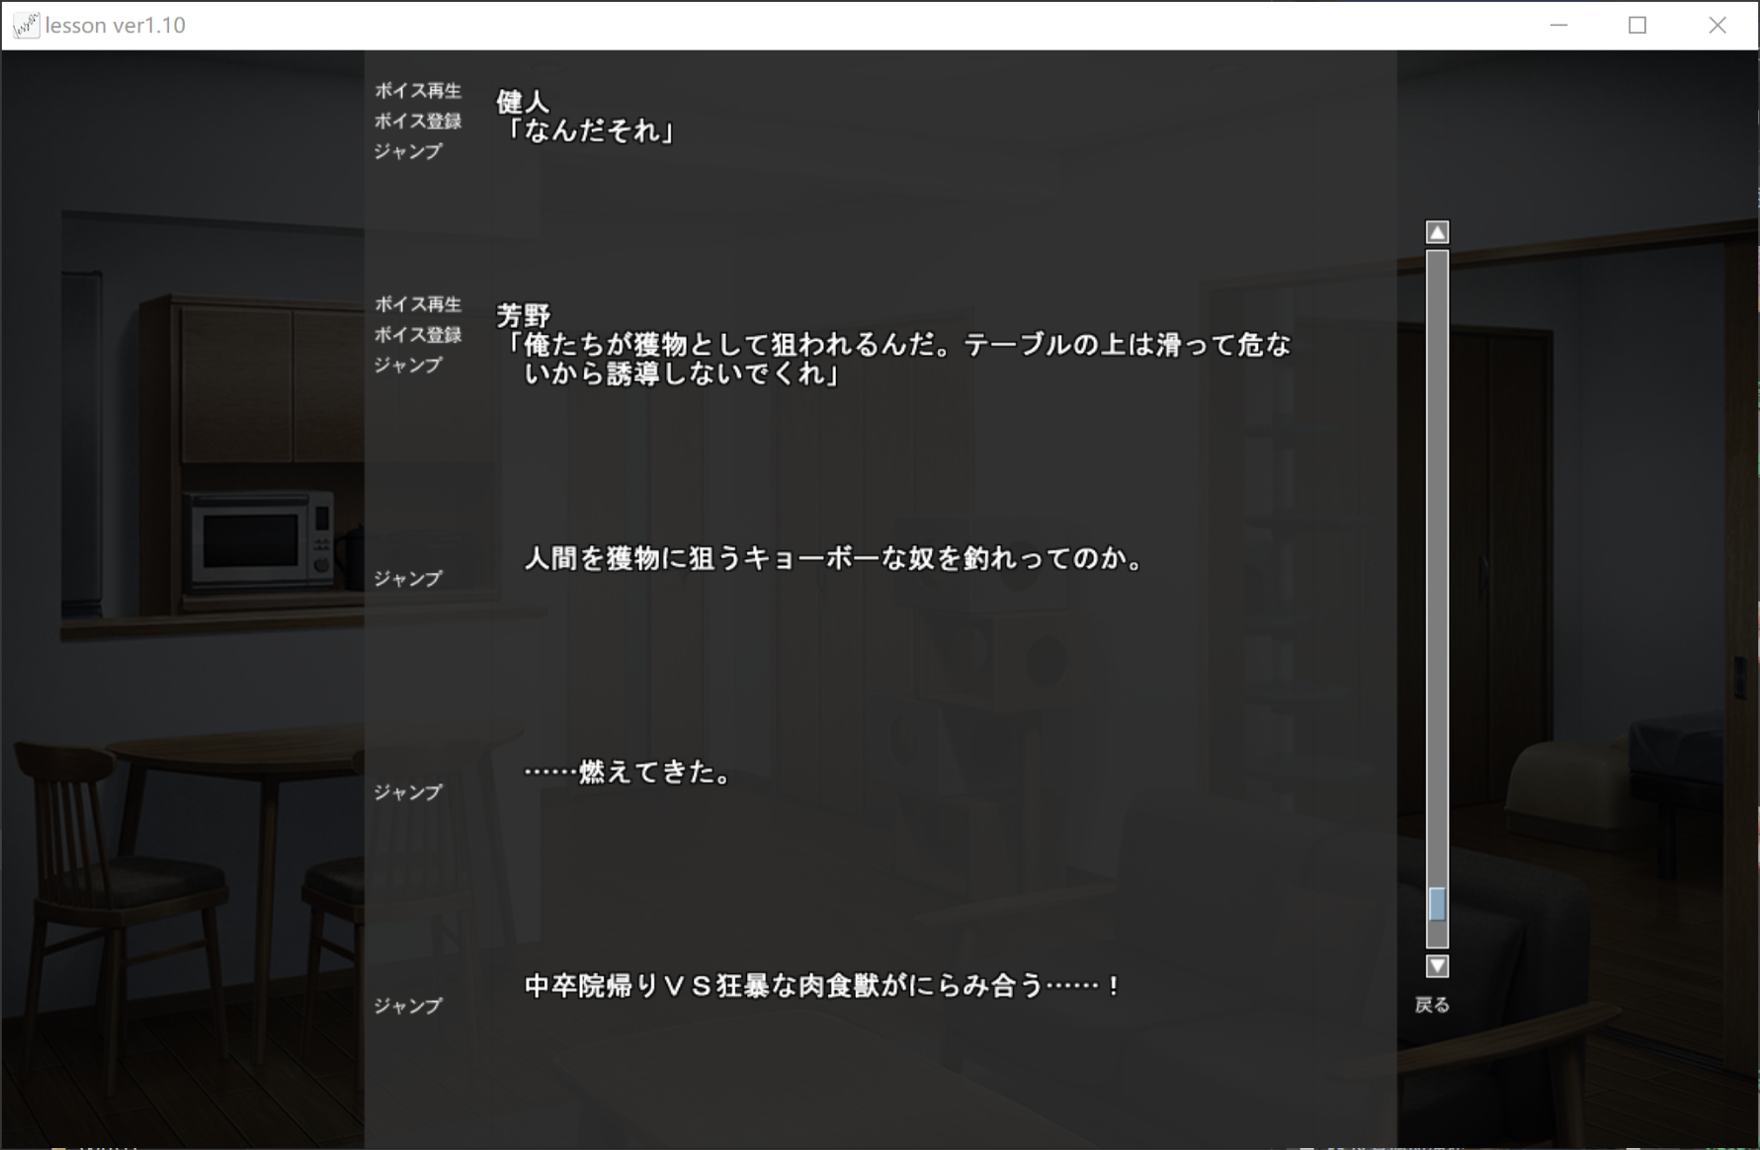This screenshot has width=1760, height=1150.
Task: Minimize the lesson ver1.10 window
Action: 1558,26
